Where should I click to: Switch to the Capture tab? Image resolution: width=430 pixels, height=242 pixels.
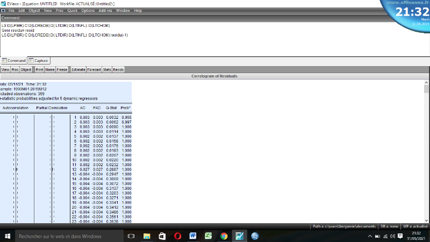point(39,61)
